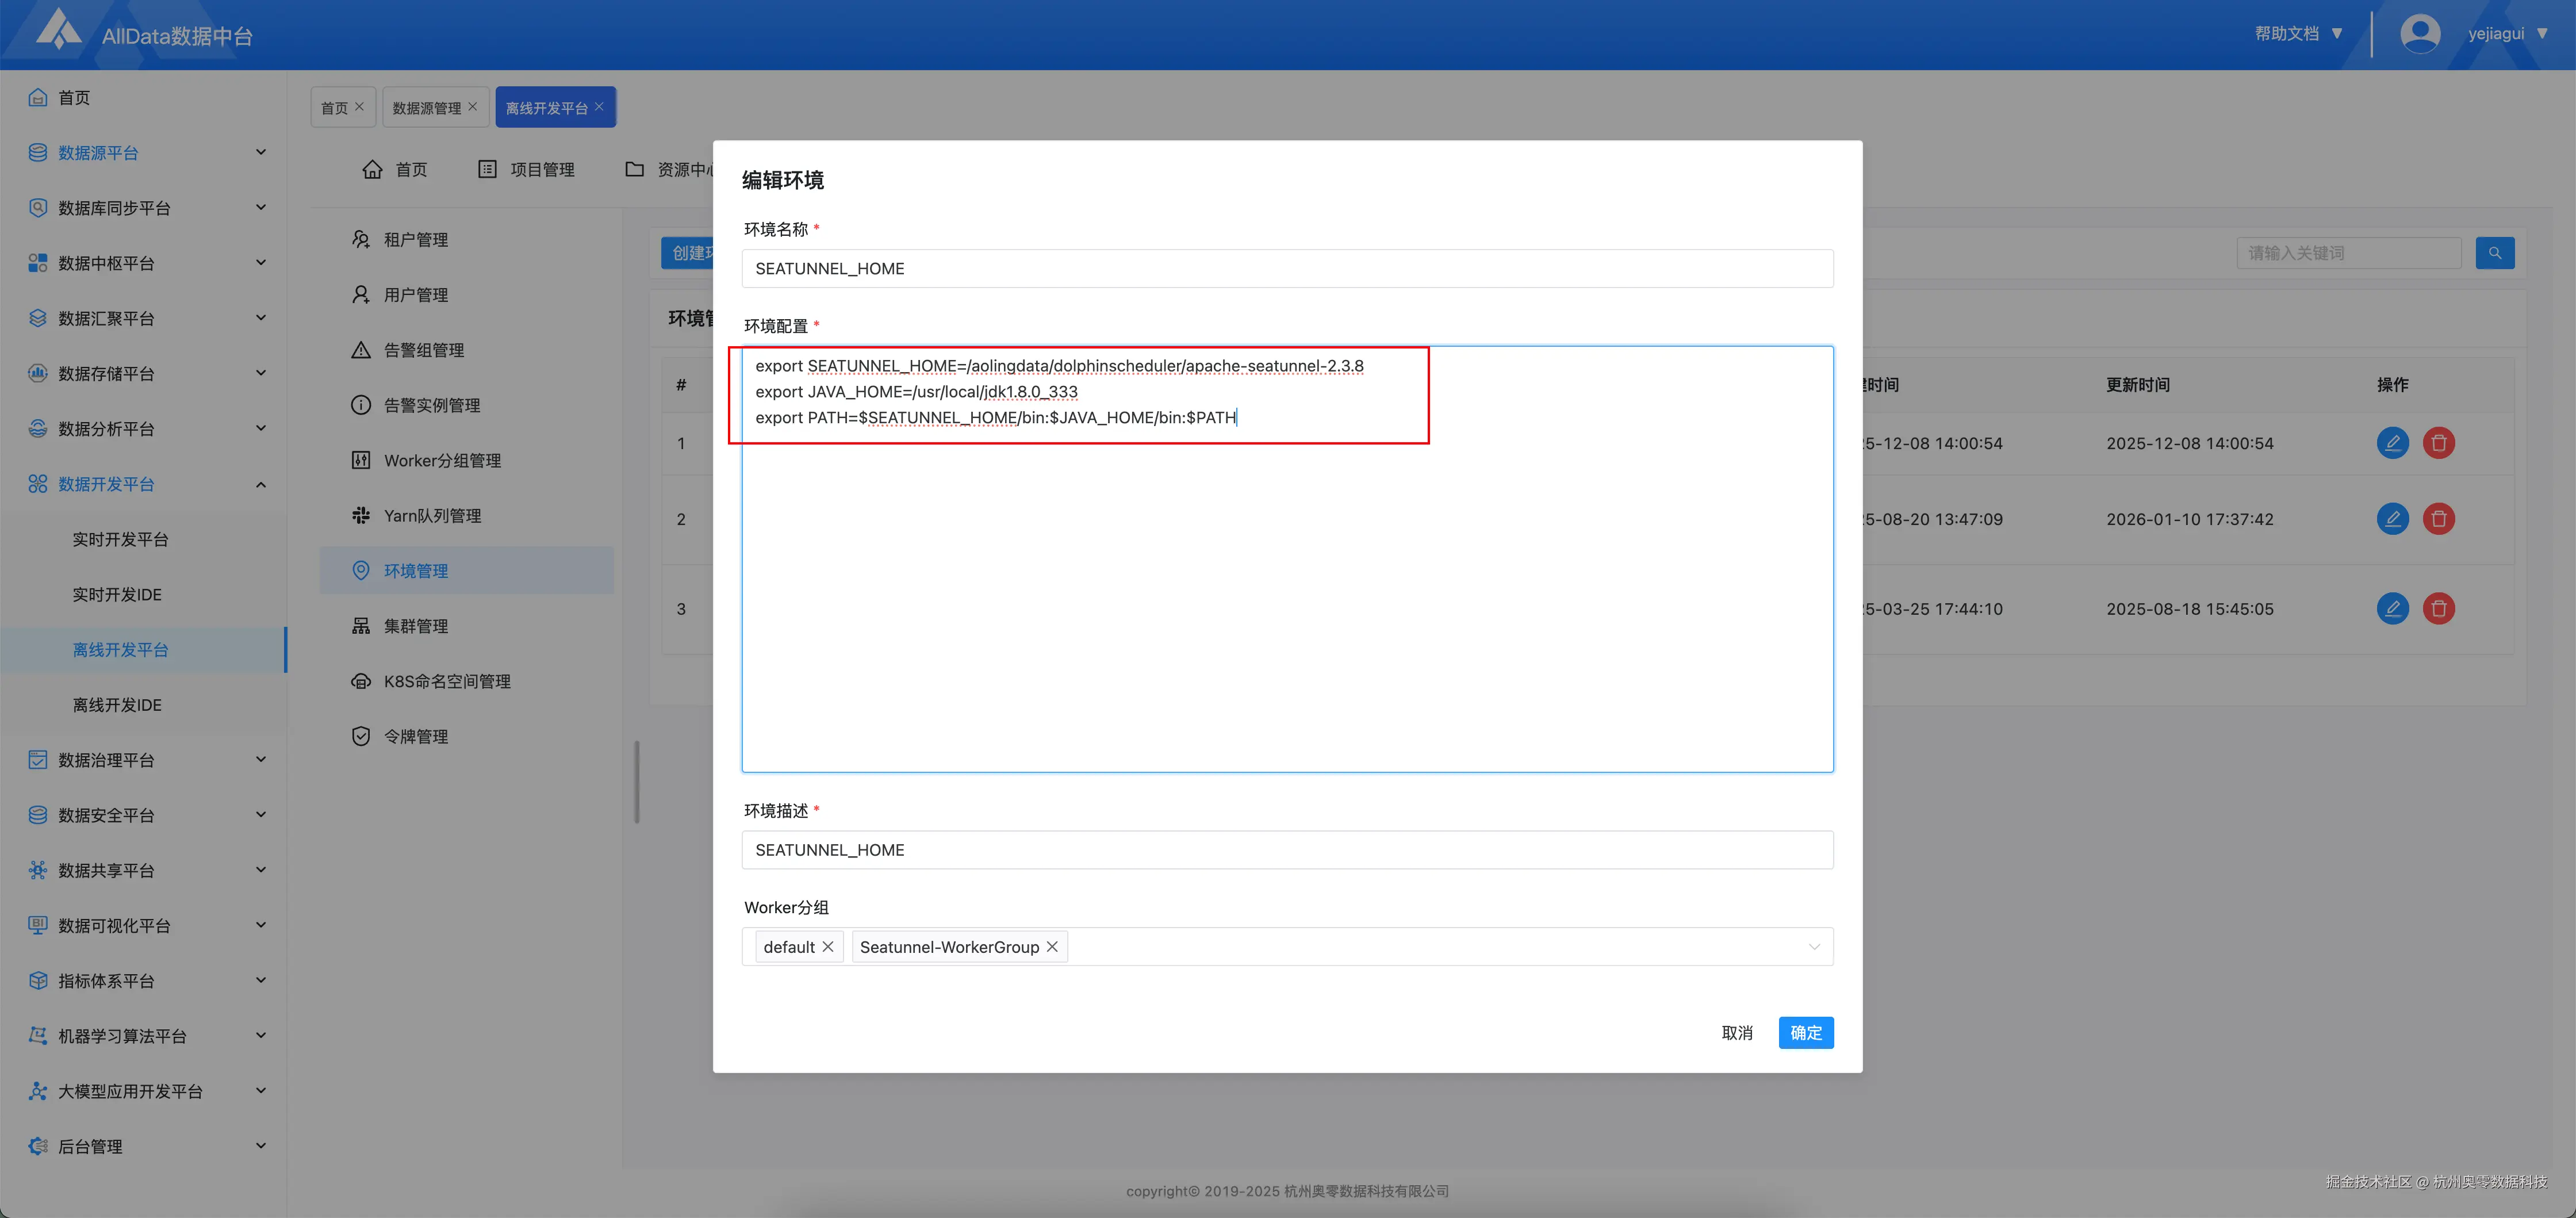The image size is (2576, 1218).
Task: Open Yarn队列管理 from the side menu
Action: (432, 516)
